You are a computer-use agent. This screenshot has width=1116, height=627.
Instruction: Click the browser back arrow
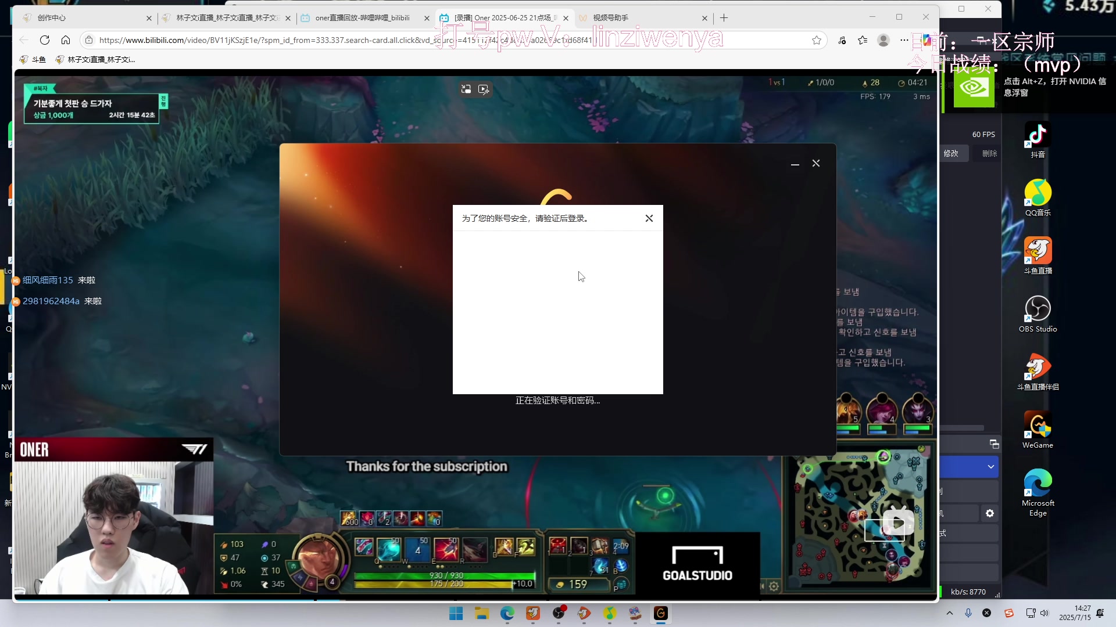coord(24,40)
